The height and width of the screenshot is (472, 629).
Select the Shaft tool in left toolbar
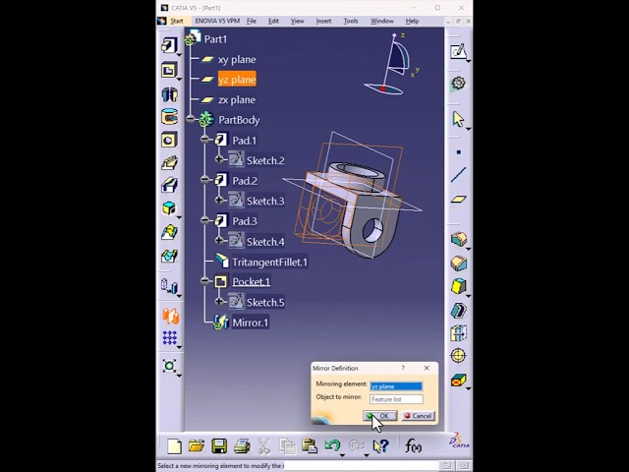pyautogui.click(x=169, y=94)
